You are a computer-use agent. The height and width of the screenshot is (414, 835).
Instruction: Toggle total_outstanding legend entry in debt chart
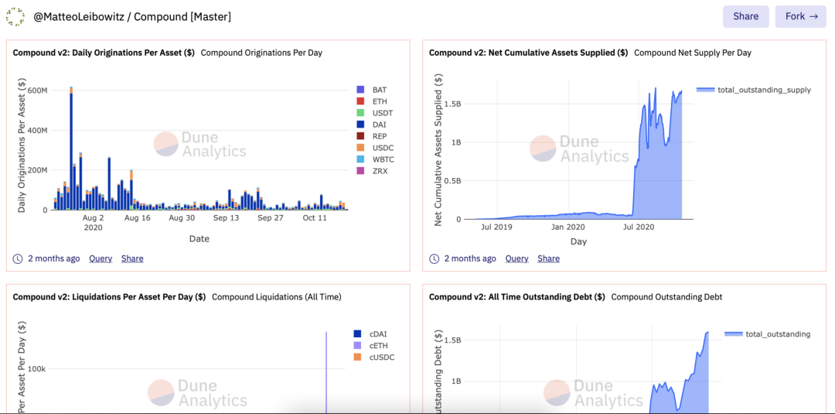[768, 334]
